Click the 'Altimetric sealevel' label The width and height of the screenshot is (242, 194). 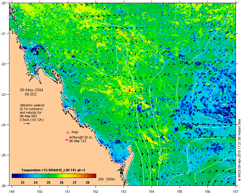(32, 105)
